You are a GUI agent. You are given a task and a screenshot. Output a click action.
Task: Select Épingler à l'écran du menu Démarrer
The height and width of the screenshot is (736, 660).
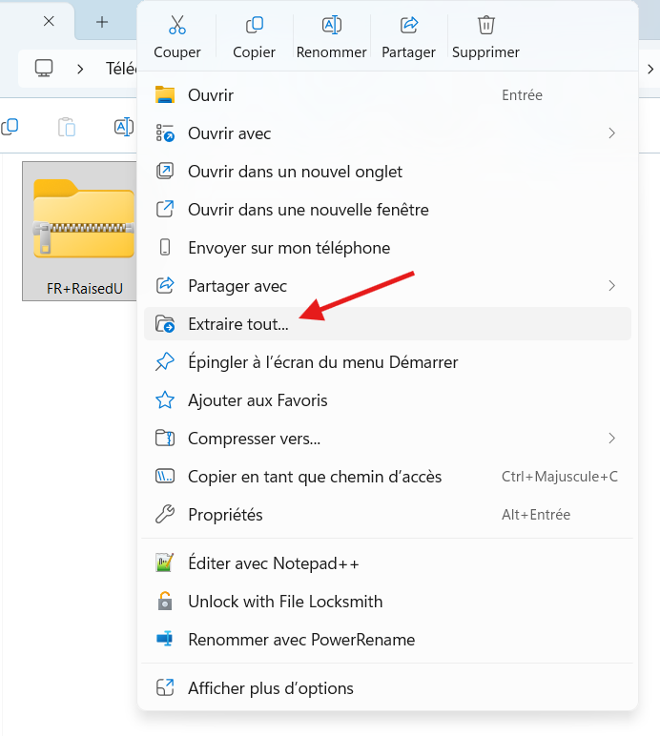[x=322, y=362]
